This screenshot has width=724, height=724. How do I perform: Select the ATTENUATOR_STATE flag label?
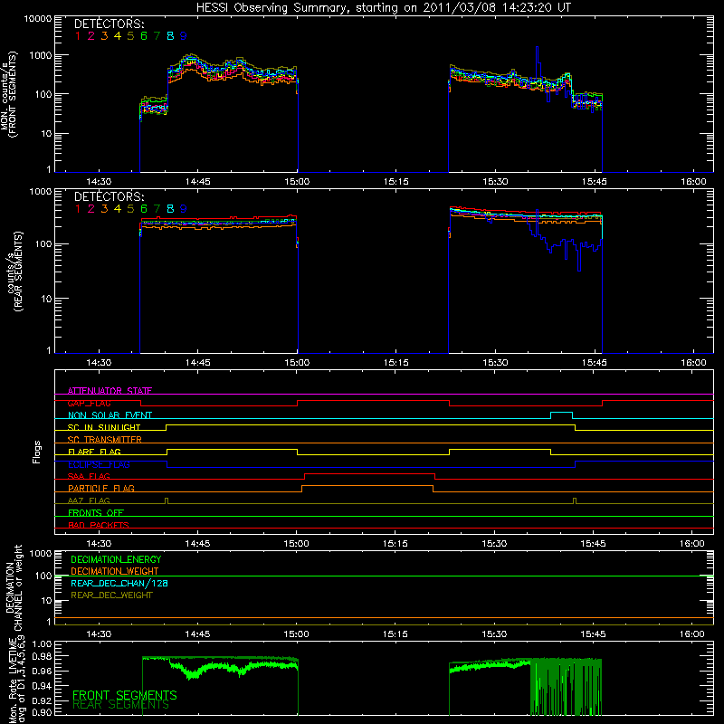(x=110, y=391)
